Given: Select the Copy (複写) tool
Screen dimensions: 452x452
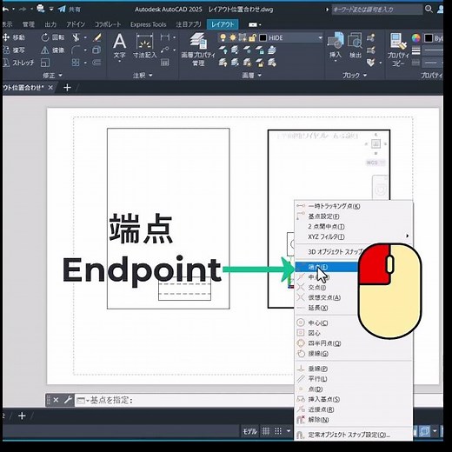Looking at the screenshot, I should tap(13, 50).
